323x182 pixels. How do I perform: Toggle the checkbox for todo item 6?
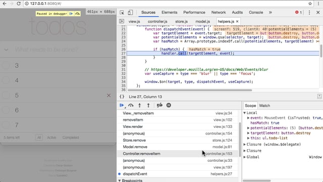click(x=6, y=110)
